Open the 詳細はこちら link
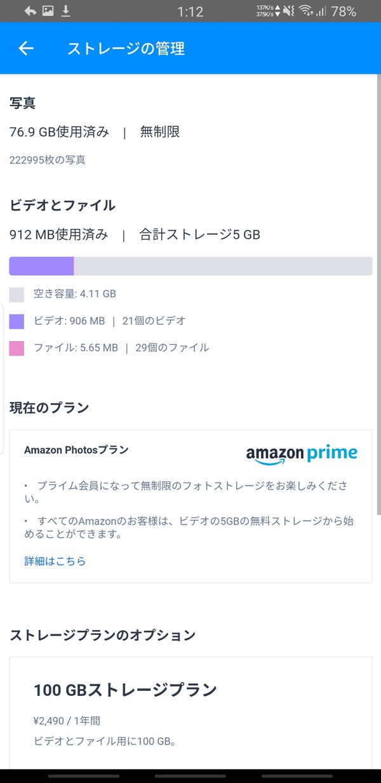 click(55, 561)
